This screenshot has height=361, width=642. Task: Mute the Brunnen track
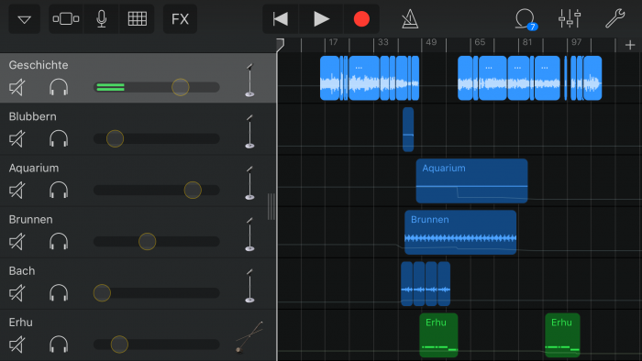pos(17,242)
